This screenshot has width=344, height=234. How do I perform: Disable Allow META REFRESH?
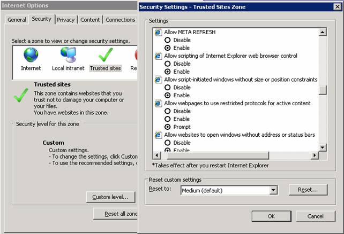(167, 40)
